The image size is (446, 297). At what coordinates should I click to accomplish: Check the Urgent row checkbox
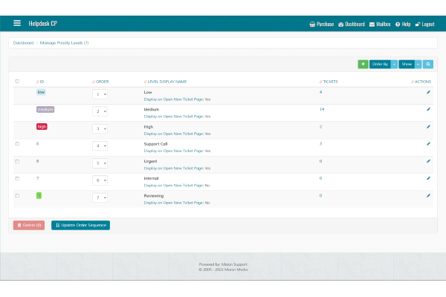pyautogui.click(x=17, y=161)
